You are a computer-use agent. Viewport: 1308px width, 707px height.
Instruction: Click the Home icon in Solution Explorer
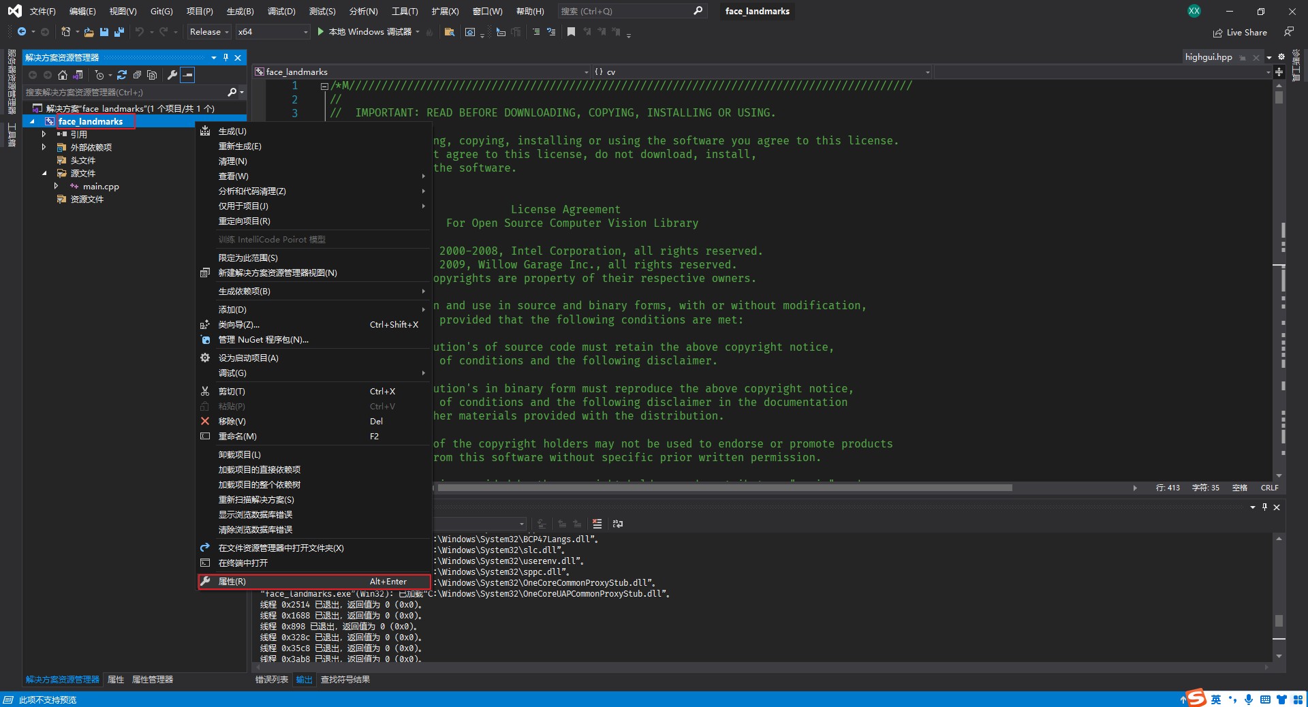[63, 75]
